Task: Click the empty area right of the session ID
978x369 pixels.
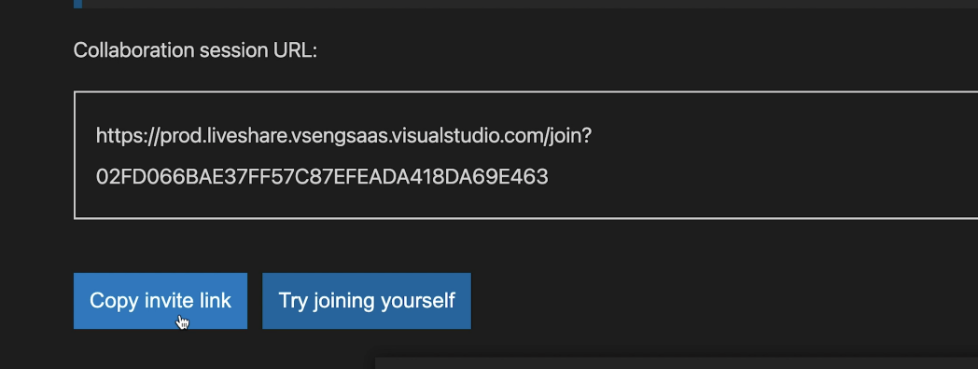Action: coord(761,177)
